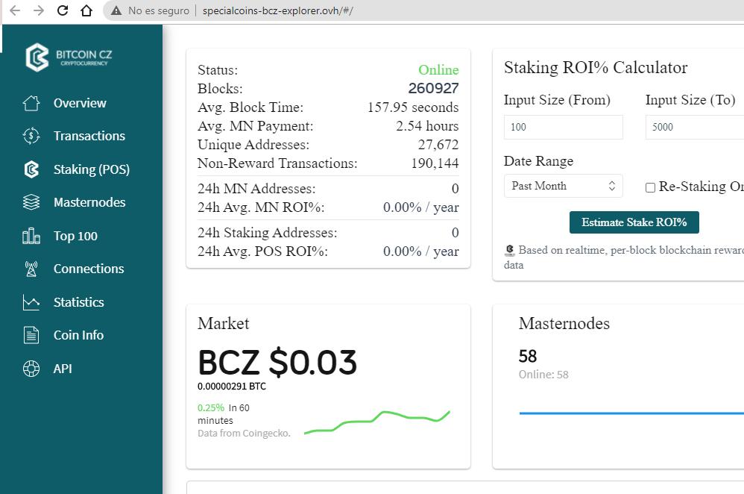Click small BCZ icon beside realtime note
Viewport: 744px width, 494px height.
coord(510,250)
